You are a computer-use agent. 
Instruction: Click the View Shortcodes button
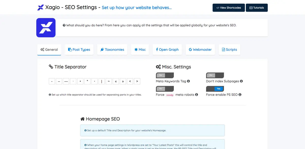pyautogui.click(x=229, y=8)
